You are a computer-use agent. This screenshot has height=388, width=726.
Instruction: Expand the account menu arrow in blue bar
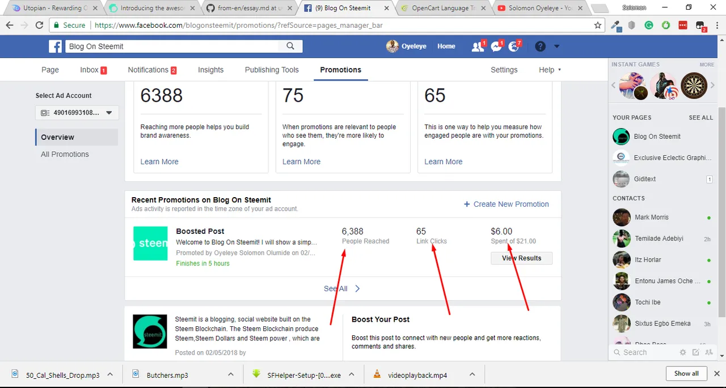click(x=556, y=46)
